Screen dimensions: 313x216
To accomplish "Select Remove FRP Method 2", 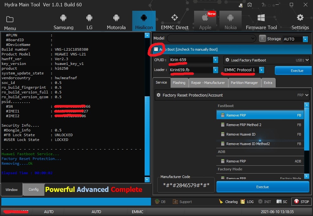I will [260, 125].
